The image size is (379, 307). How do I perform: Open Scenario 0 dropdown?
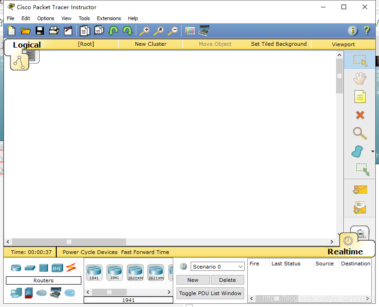click(x=217, y=266)
